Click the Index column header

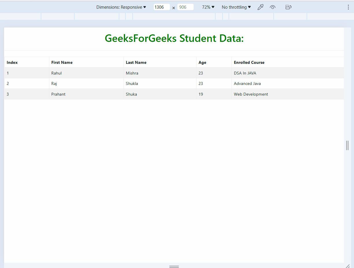[x=27, y=62]
